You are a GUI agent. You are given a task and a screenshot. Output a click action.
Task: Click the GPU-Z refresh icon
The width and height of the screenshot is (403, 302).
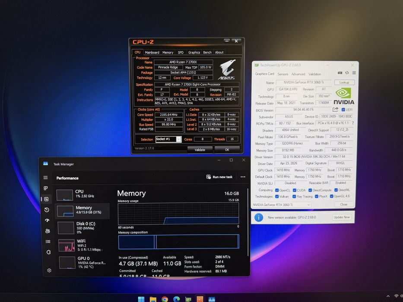click(x=347, y=72)
